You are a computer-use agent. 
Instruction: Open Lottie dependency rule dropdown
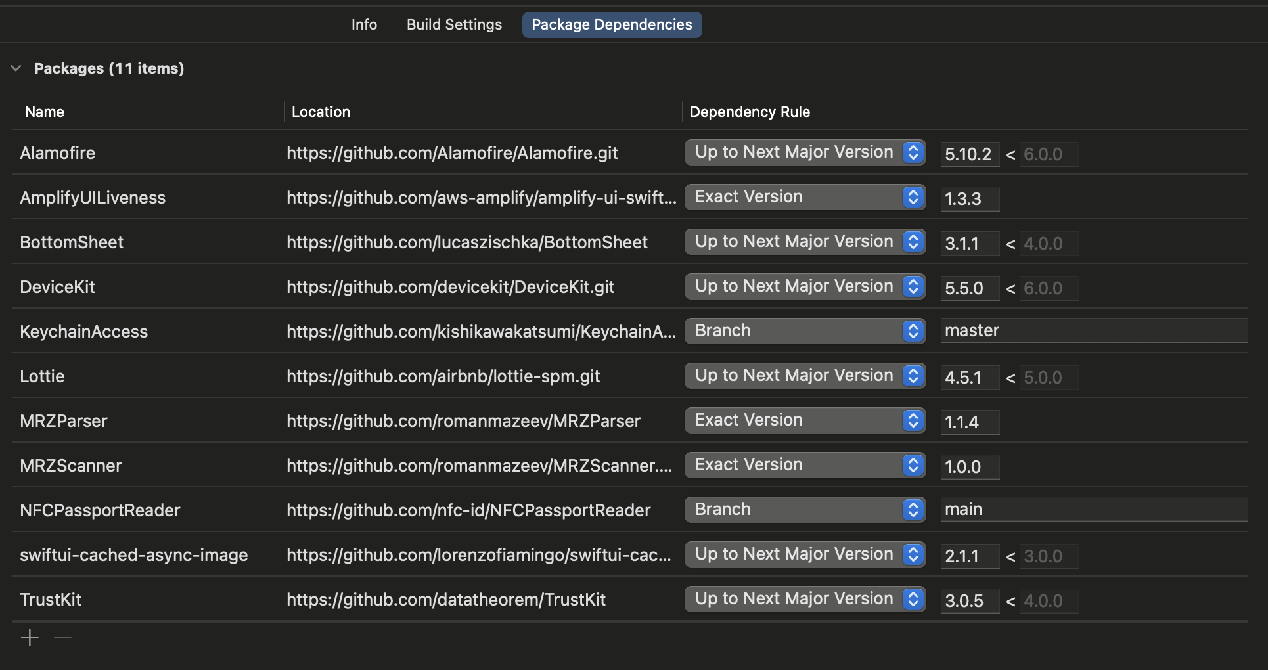point(805,376)
